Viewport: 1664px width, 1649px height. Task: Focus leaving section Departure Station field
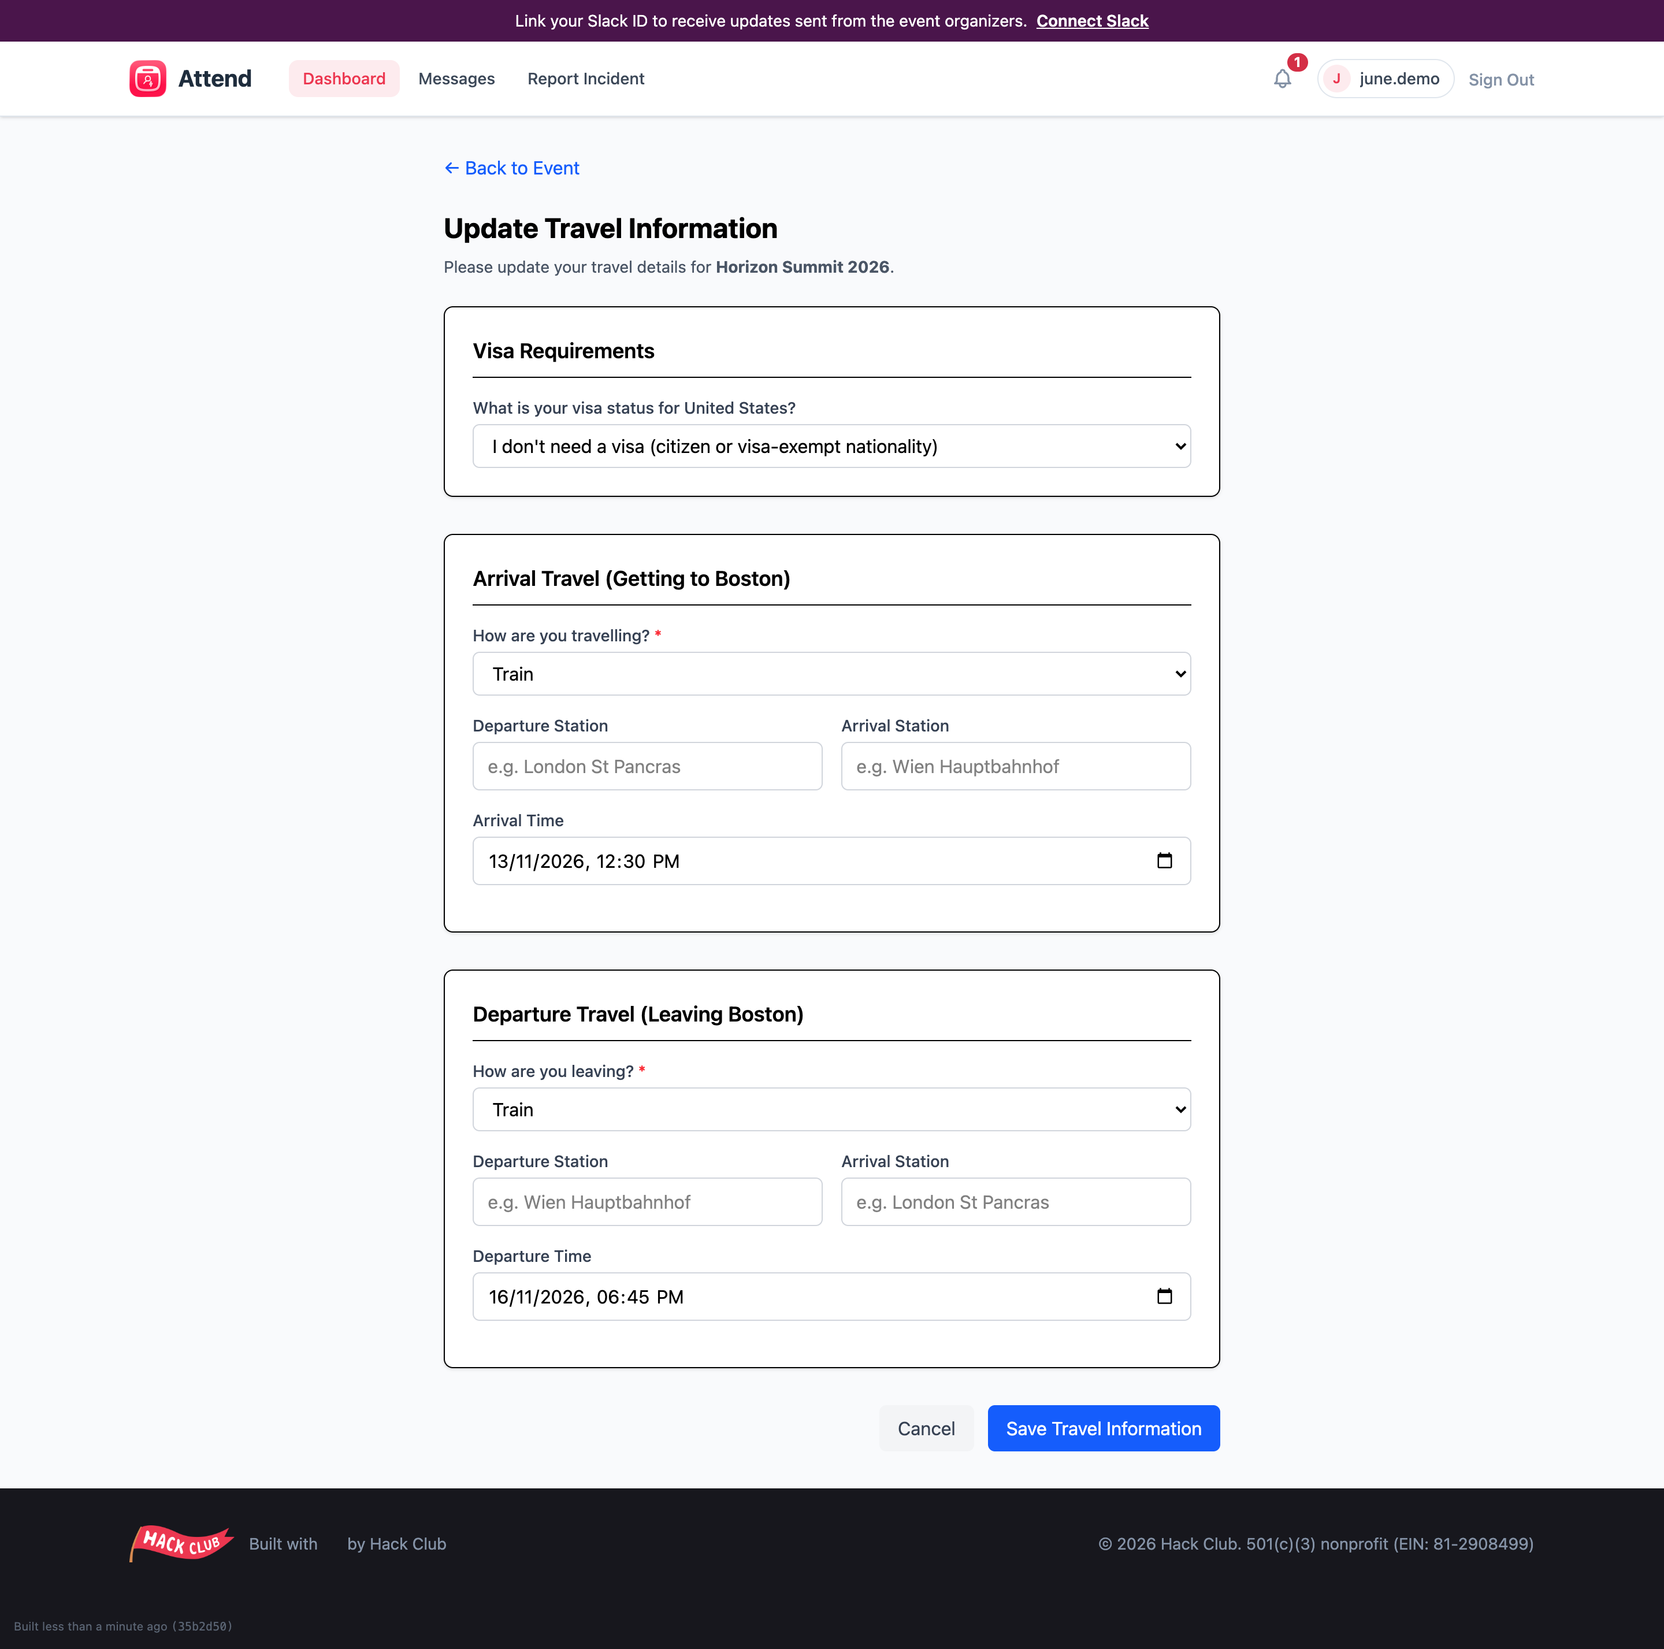[x=647, y=1202]
